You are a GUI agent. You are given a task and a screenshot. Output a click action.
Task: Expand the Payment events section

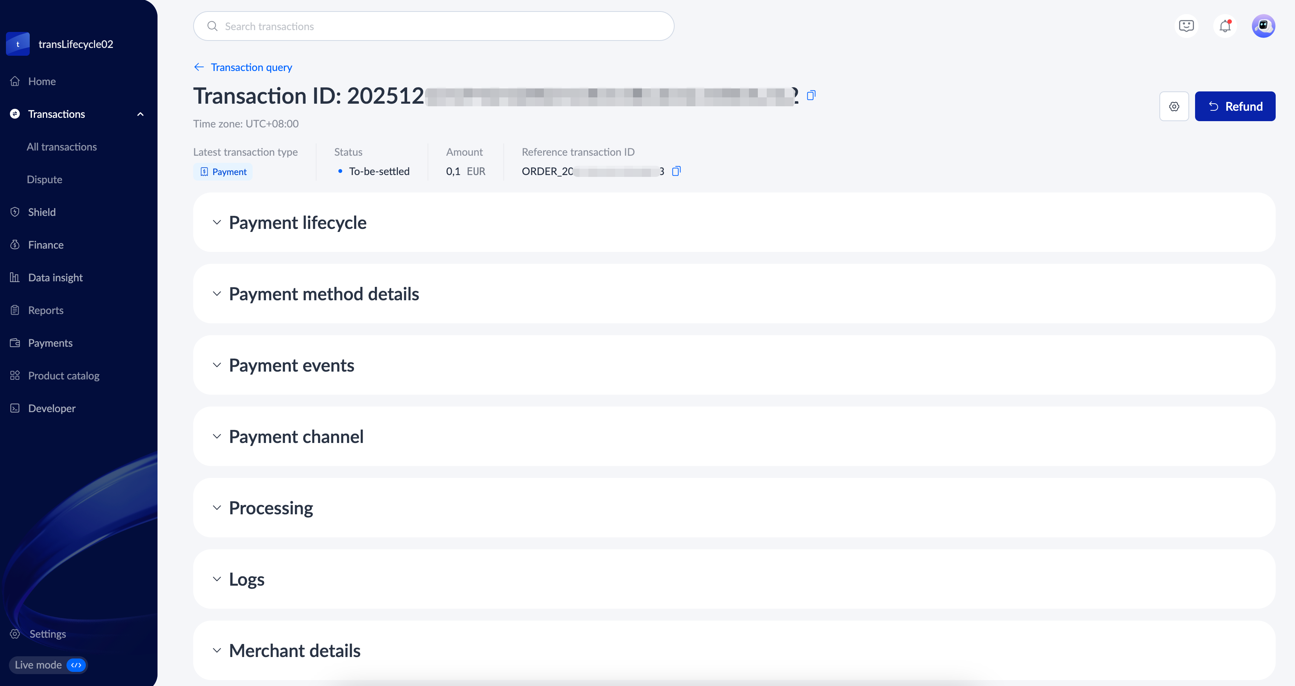click(217, 365)
